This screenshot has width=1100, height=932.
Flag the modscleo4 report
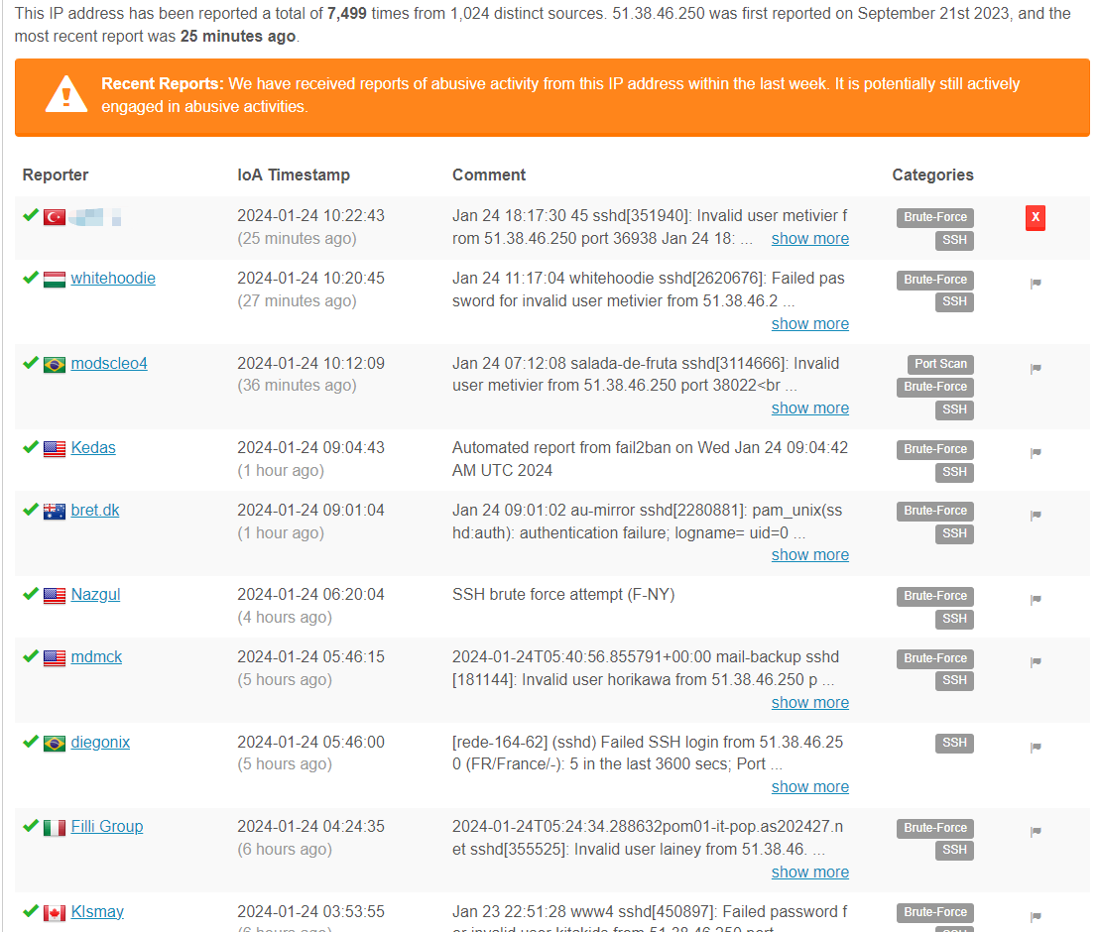(1036, 369)
